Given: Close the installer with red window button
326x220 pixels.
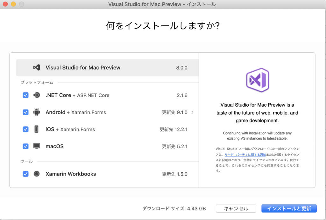Looking at the screenshot, I should click(x=5, y=4).
